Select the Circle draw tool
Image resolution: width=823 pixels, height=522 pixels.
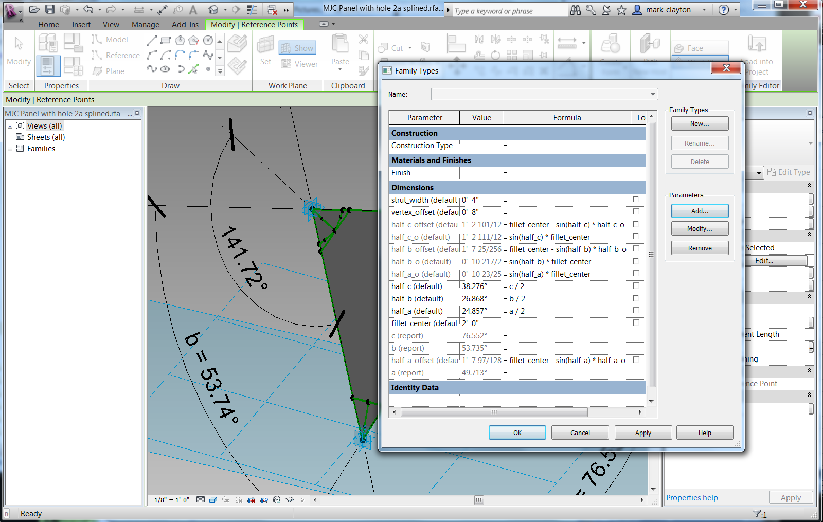click(x=208, y=40)
